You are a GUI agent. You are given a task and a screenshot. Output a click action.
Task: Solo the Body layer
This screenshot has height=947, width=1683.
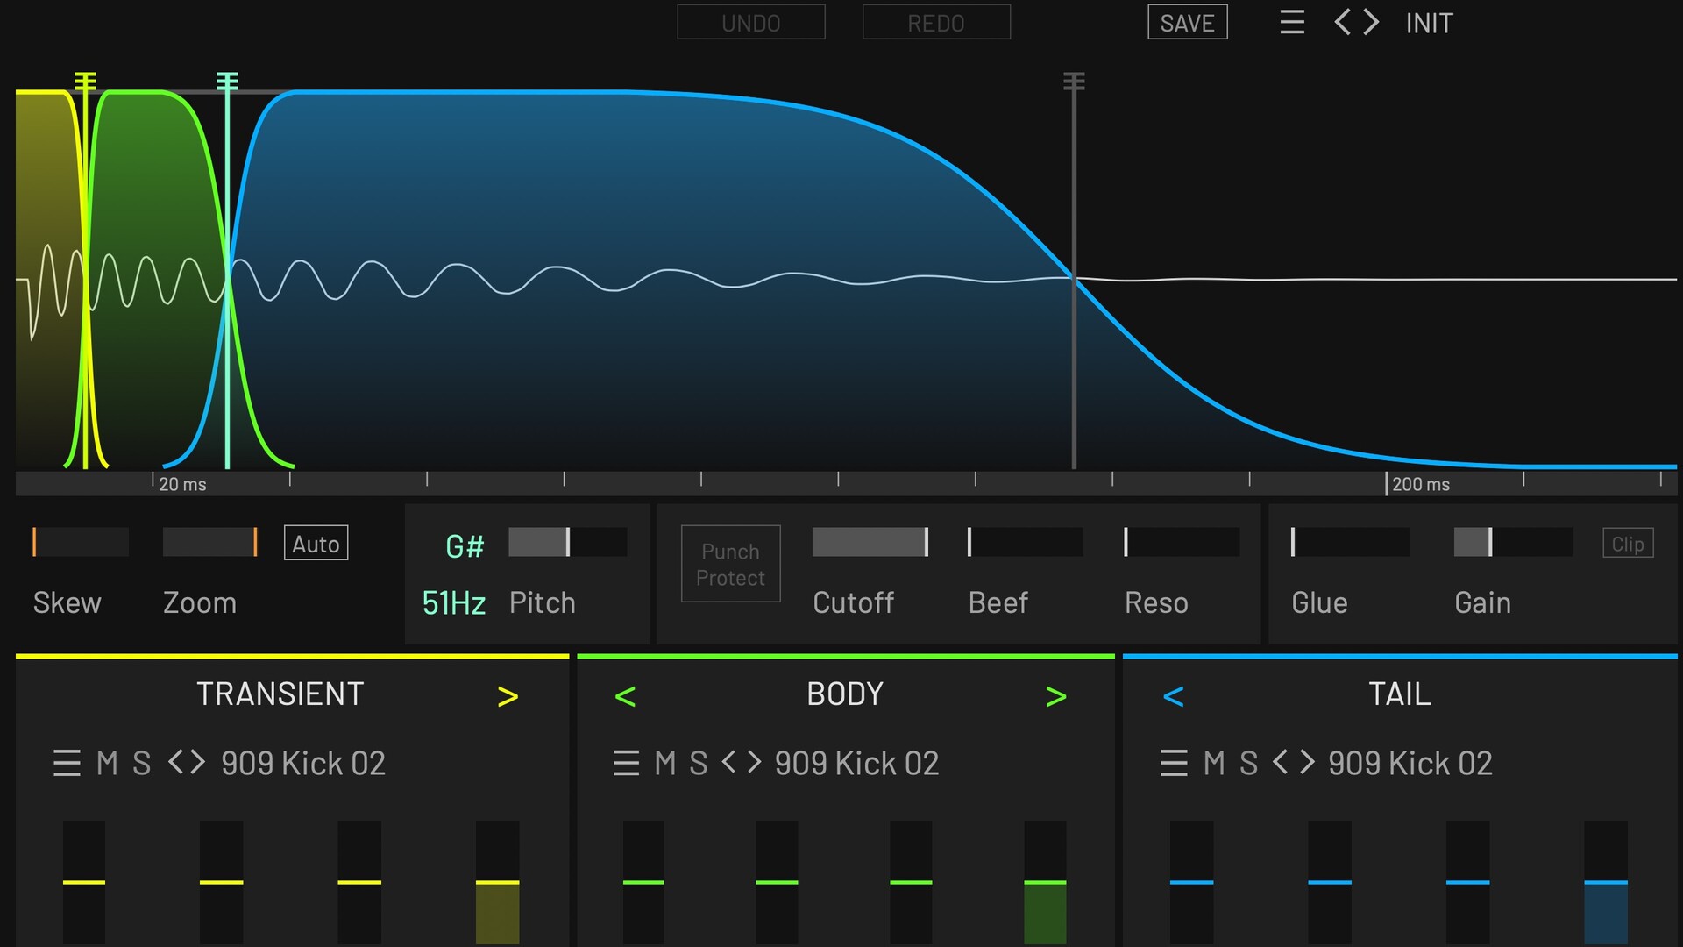coord(698,763)
